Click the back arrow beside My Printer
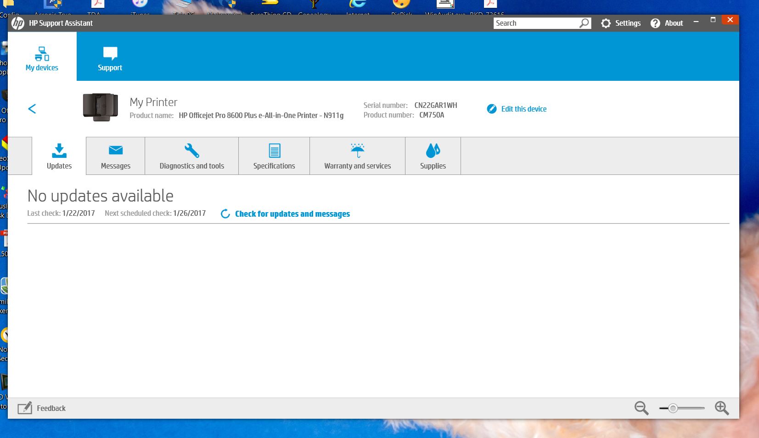Viewport: 759px width, 438px height. click(32, 109)
